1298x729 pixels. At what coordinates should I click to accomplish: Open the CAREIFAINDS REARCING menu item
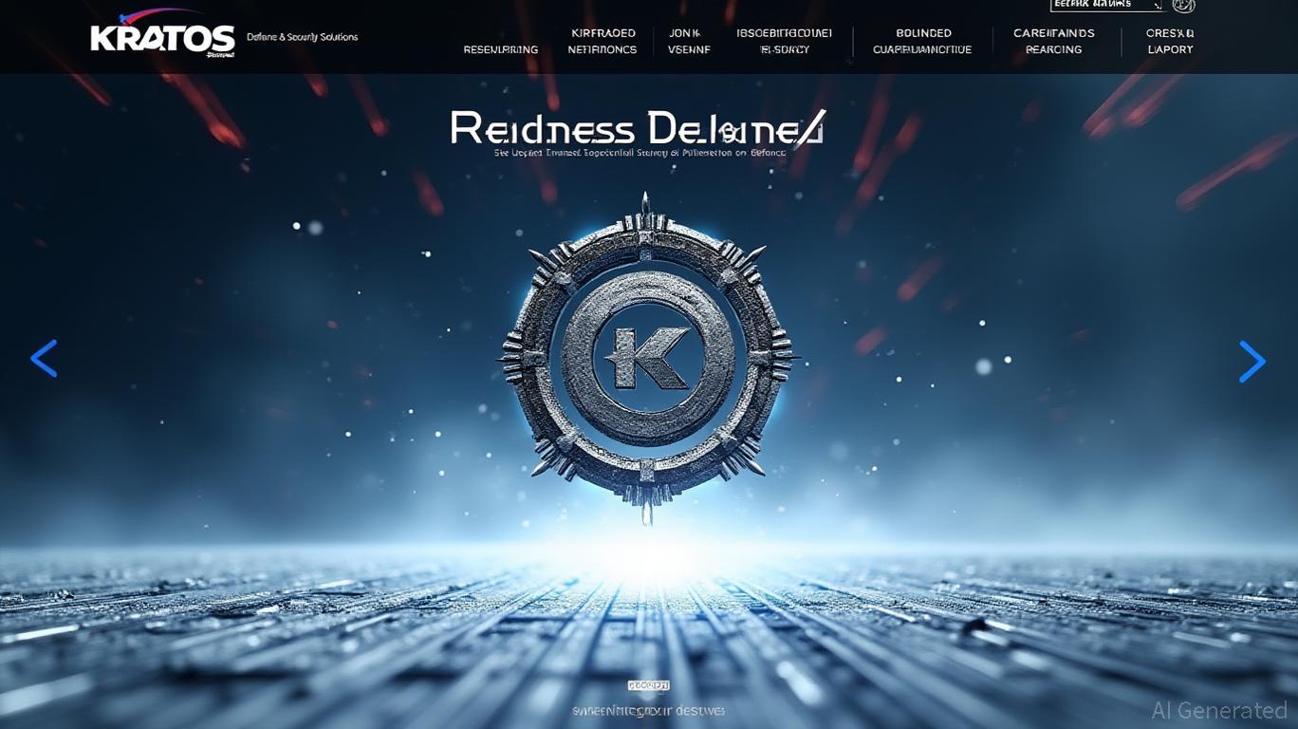1053,41
